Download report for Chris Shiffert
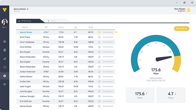196x110 pixels. (108, 47)
